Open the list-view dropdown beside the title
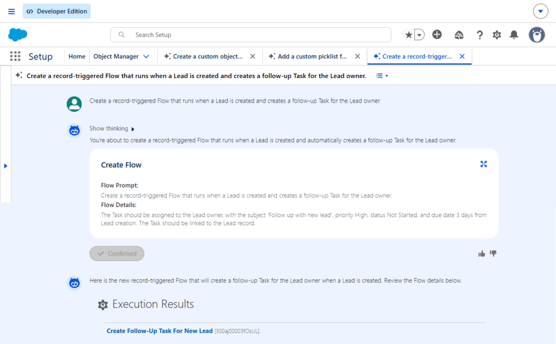Image resolution: width=556 pixels, height=344 pixels. [x=382, y=76]
